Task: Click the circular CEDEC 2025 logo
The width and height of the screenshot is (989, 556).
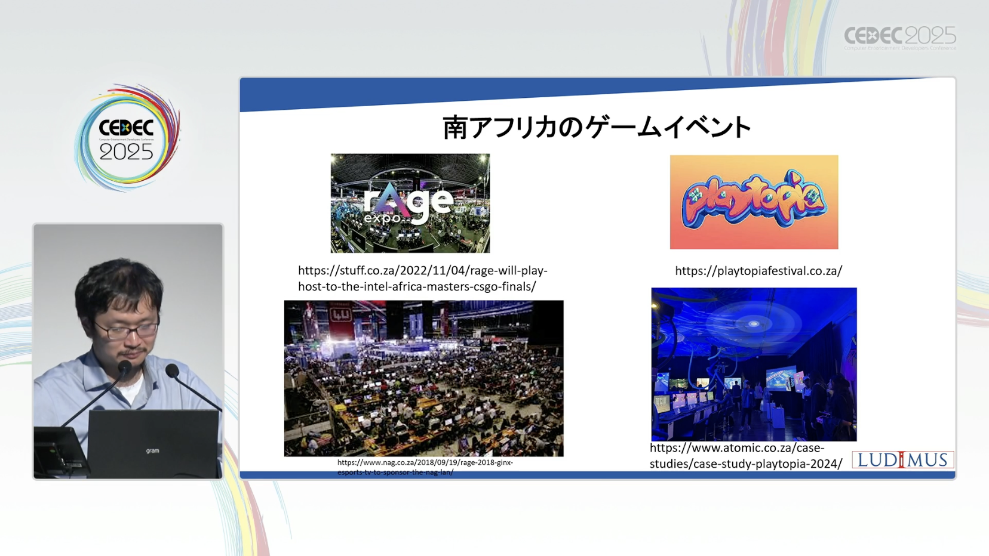Action: (x=127, y=138)
